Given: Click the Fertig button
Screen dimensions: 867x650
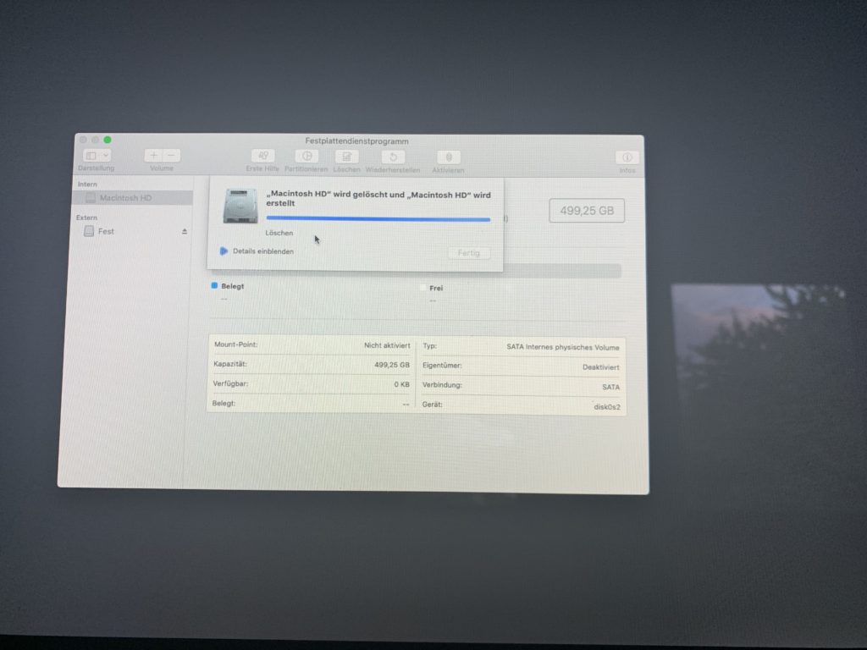Looking at the screenshot, I should [469, 253].
